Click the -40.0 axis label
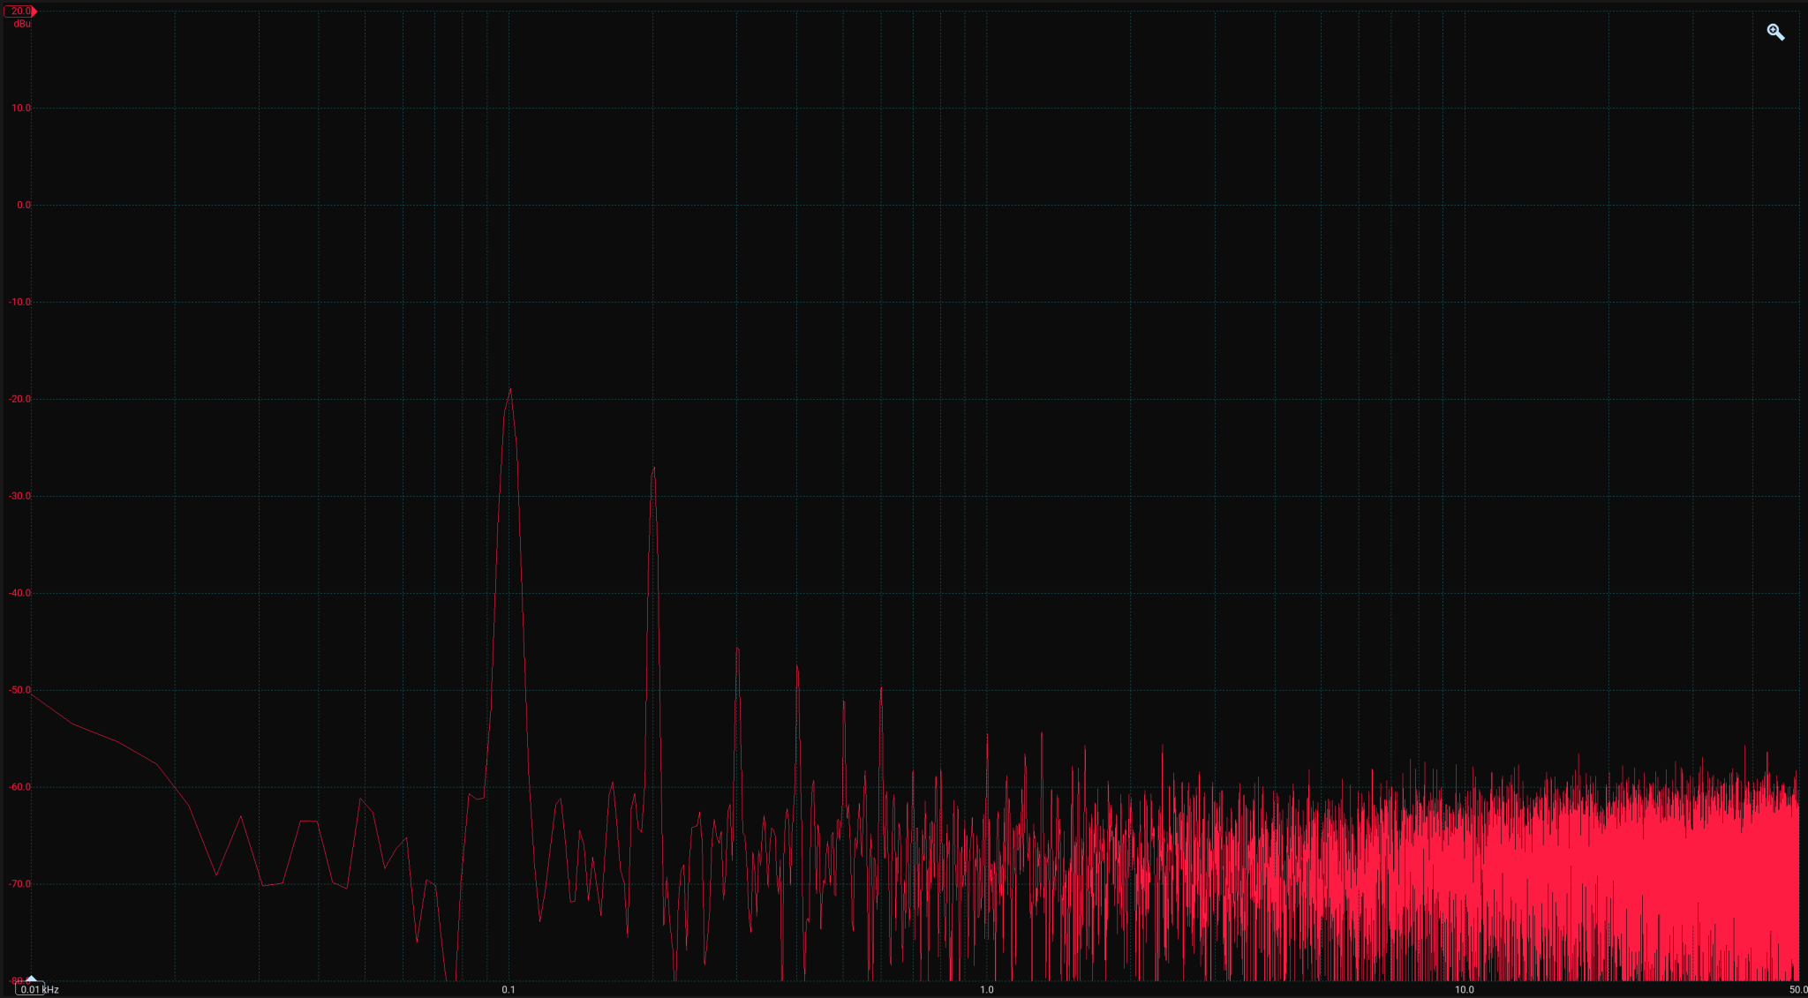The height and width of the screenshot is (998, 1808). click(x=19, y=593)
